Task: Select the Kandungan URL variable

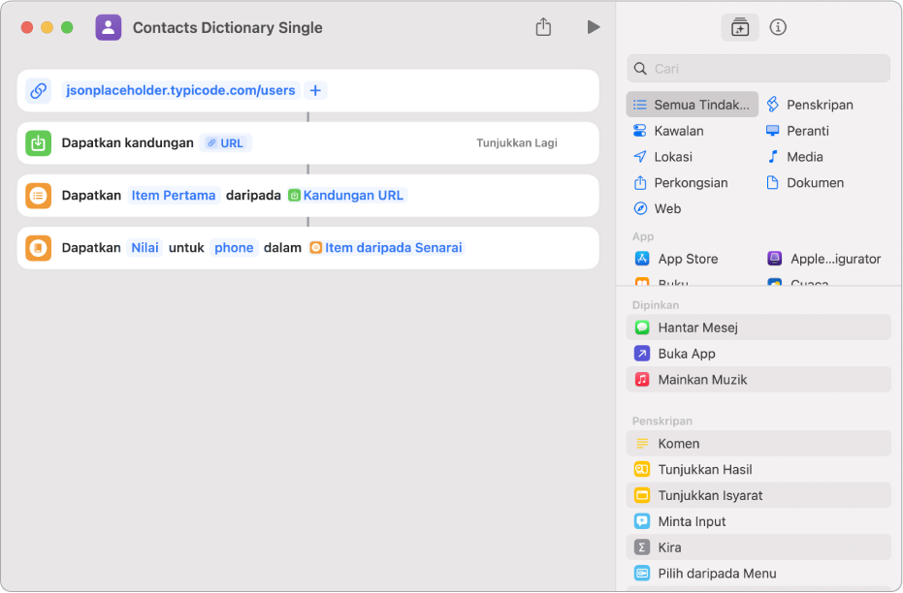Action: (x=347, y=196)
